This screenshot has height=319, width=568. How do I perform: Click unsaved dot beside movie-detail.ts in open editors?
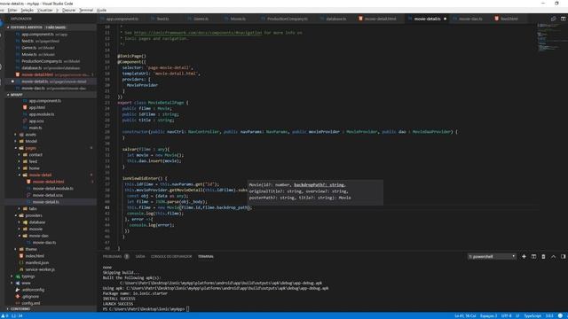pos(12,82)
